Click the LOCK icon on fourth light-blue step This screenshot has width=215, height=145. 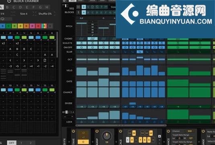115,122
